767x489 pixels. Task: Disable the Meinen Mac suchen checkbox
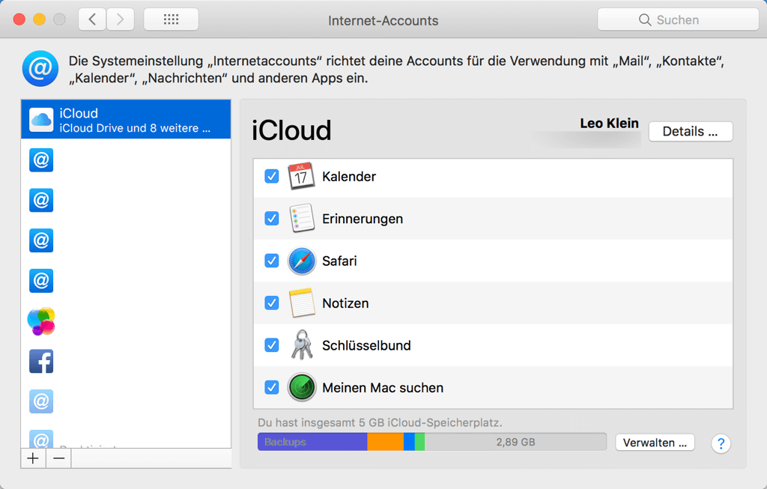click(271, 387)
